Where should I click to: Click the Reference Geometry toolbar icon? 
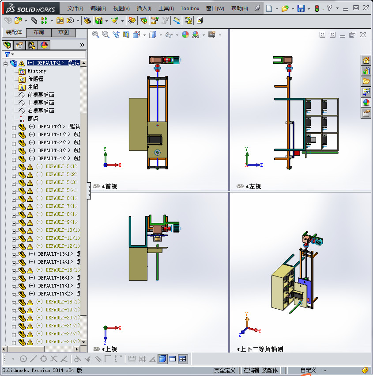pyautogui.click(x=115, y=21)
